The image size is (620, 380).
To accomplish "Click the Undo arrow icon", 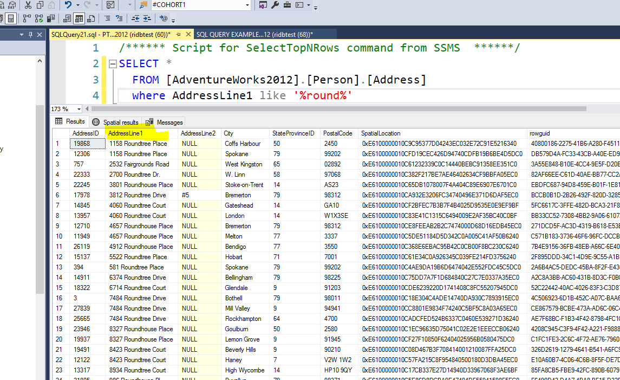I will tap(68, 5).
